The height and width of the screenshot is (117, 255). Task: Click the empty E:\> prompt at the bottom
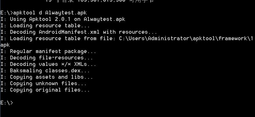coord(6,103)
